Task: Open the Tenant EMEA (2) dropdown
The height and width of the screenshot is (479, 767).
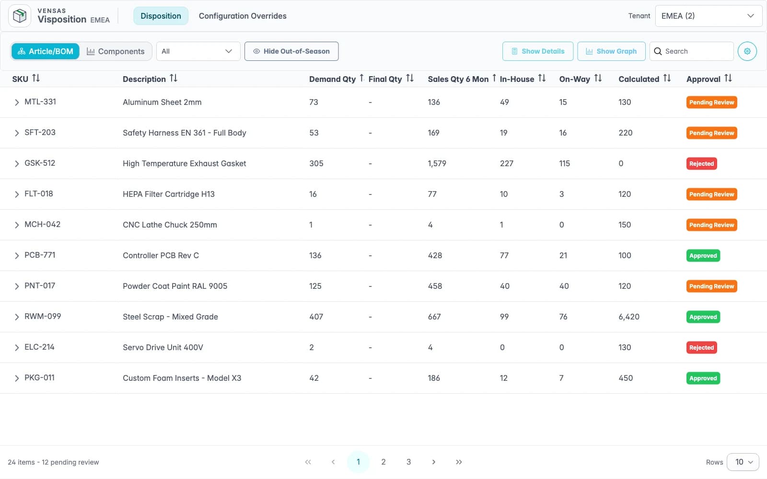Action: [x=709, y=16]
